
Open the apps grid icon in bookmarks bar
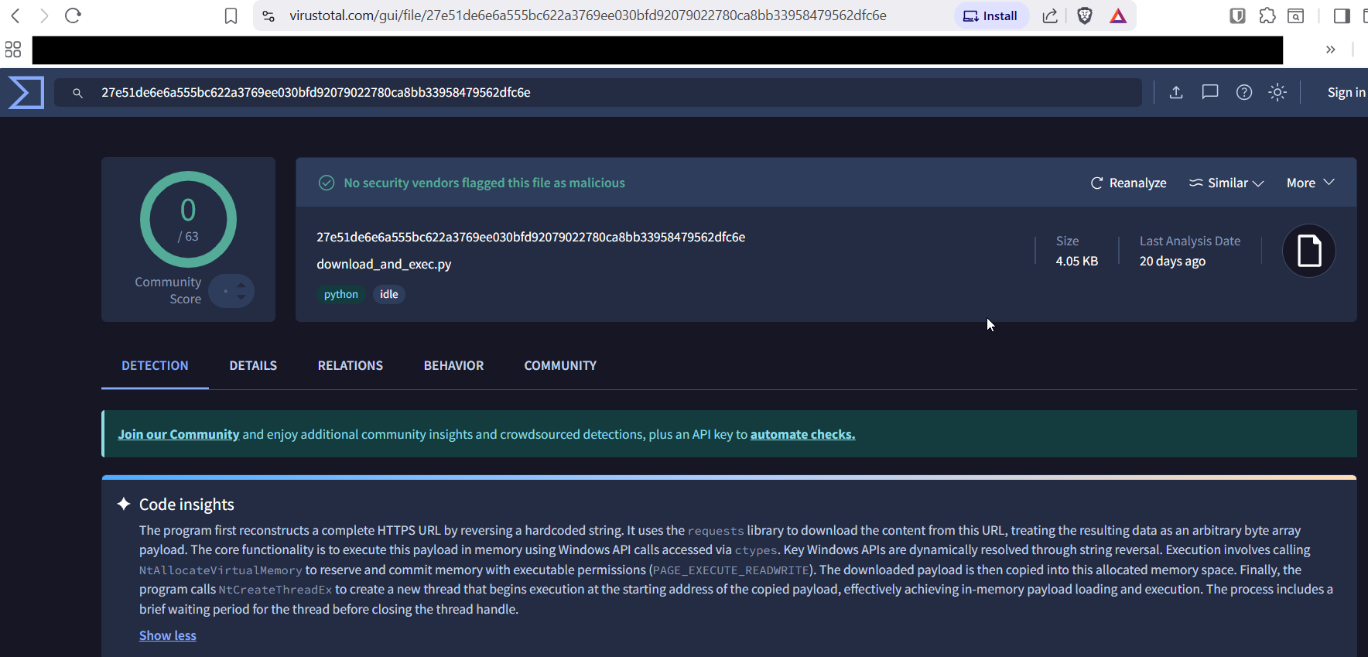click(13, 50)
